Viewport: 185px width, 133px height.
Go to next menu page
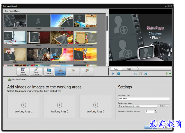pos(146,74)
